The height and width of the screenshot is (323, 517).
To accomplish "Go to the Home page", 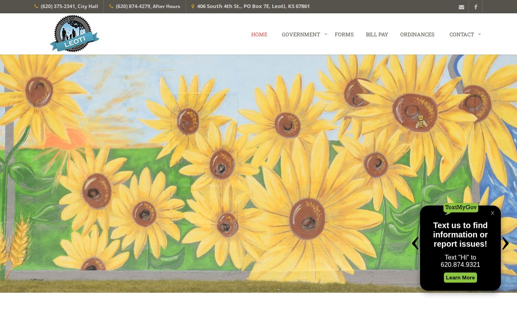I will pos(259,35).
